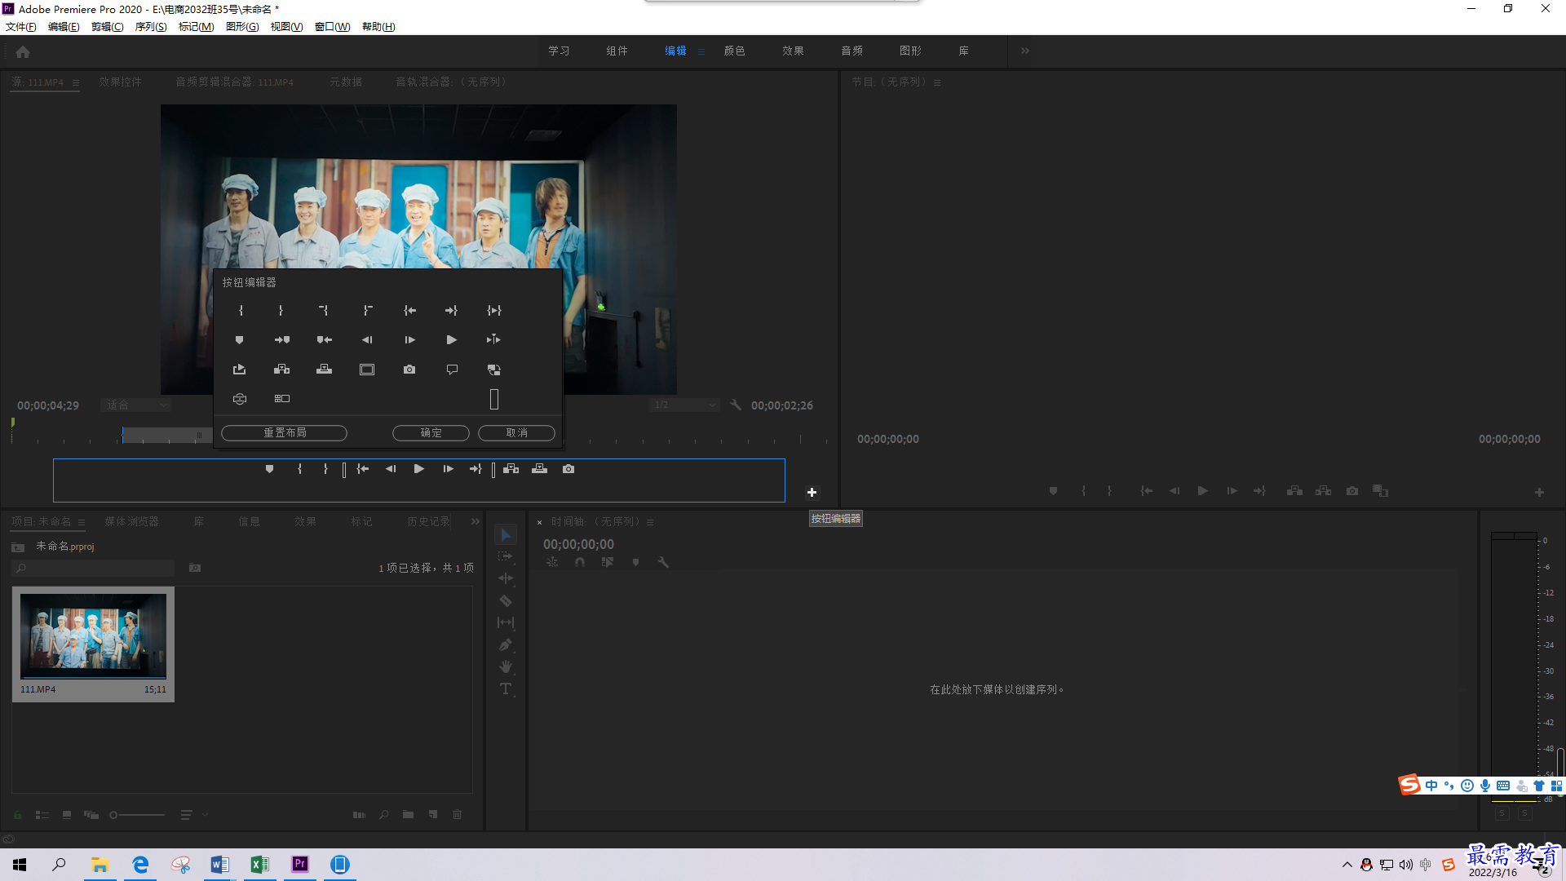Select the Hand tool
The height and width of the screenshot is (881, 1566).
(506, 666)
